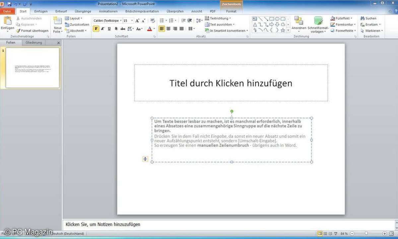
Task: Click the Neue Folie slide icon
Action: coord(58,21)
